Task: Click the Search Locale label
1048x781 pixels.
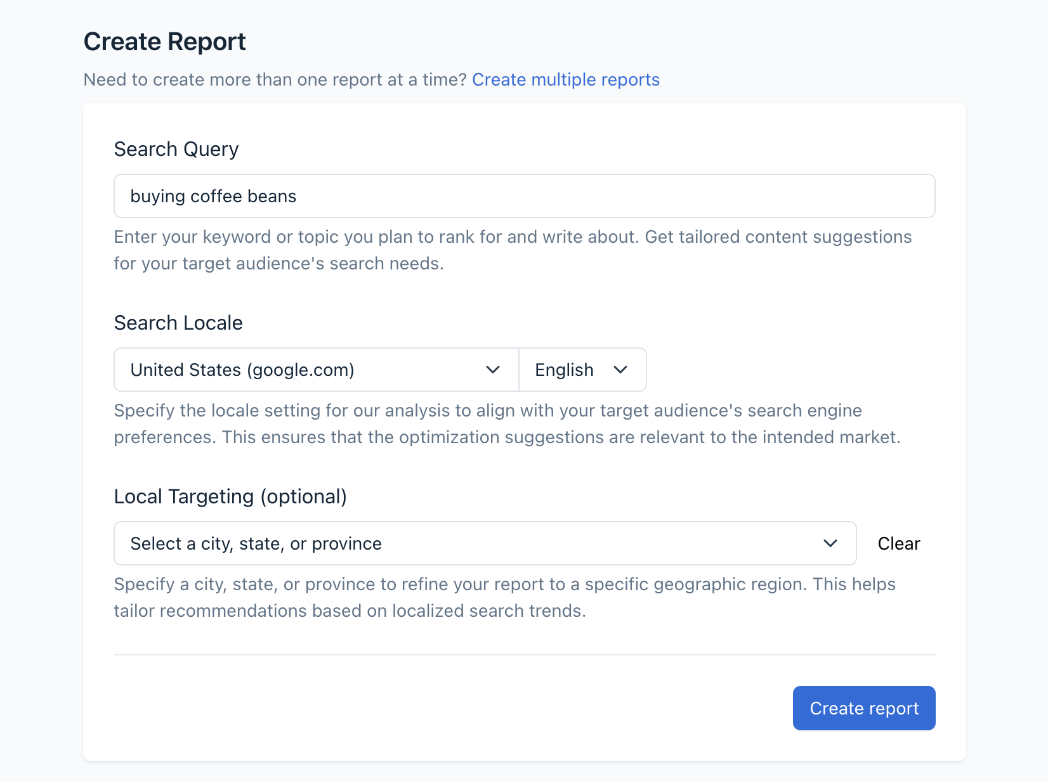Action: 178,323
